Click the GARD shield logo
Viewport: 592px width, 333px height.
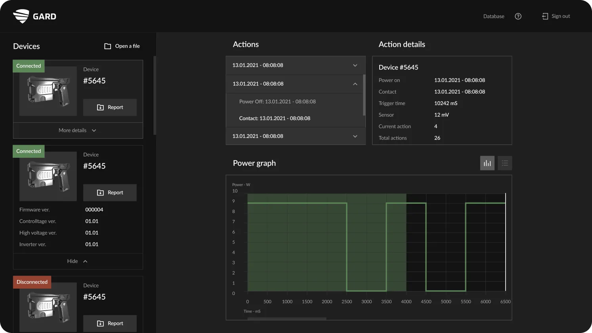[21, 16]
